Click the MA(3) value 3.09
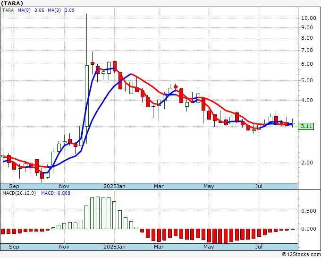This screenshot has height=258, width=321. (69, 10)
